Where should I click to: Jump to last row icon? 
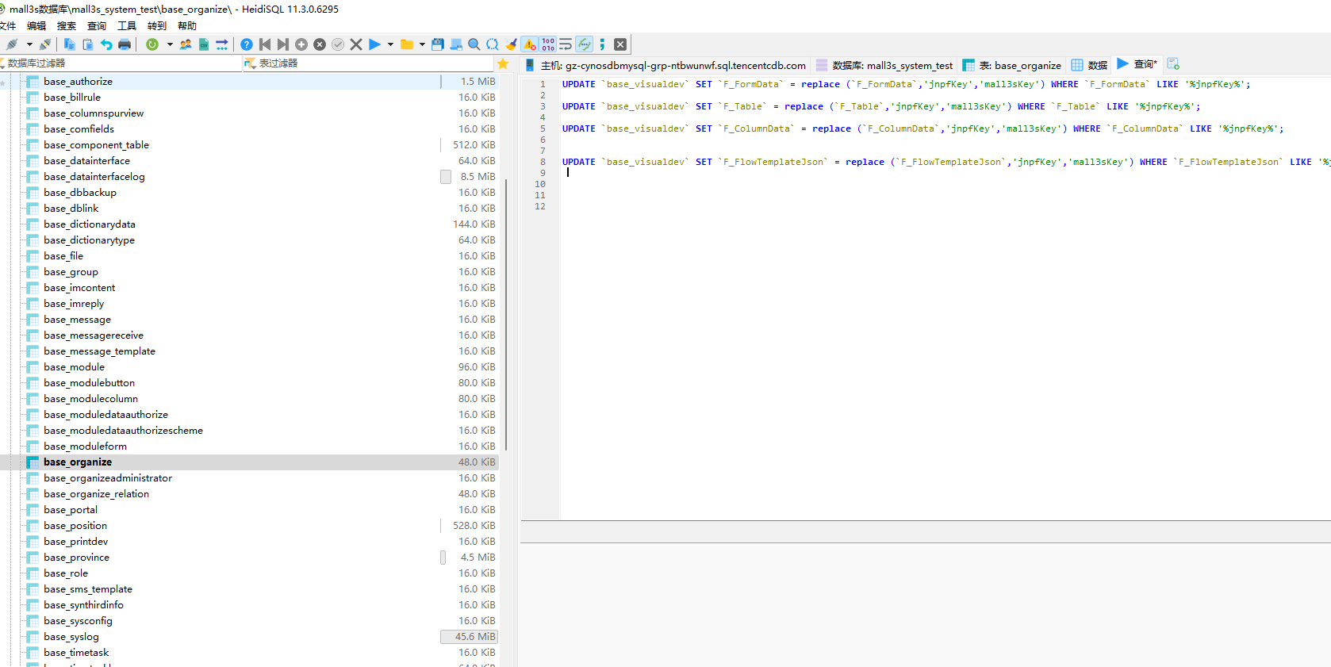(x=283, y=44)
